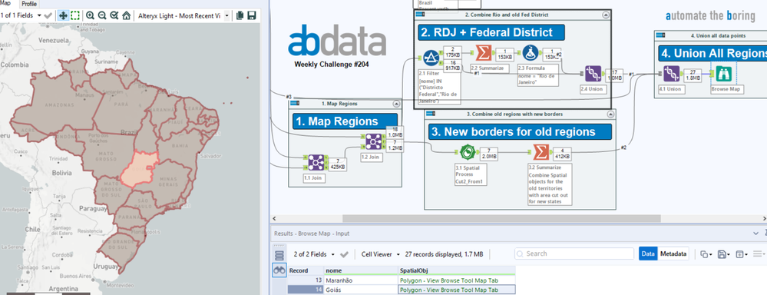Save map image with the floppy icon

click(x=252, y=15)
